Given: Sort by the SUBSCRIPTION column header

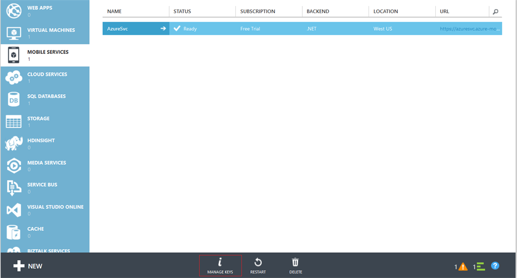Looking at the screenshot, I should tap(257, 11).
